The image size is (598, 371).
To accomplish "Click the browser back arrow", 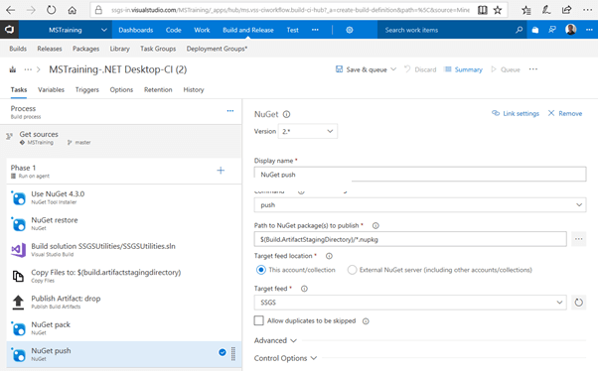I will coord(10,10).
